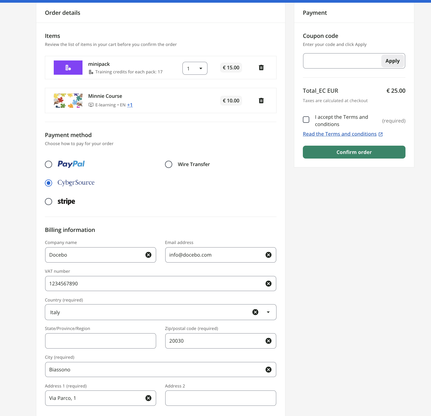Expand the Country dropdown arrow
This screenshot has width=431, height=416.
click(x=268, y=312)
